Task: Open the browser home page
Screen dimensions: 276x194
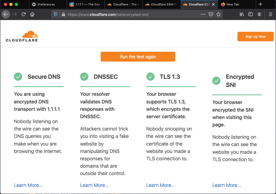Action: 32,14
